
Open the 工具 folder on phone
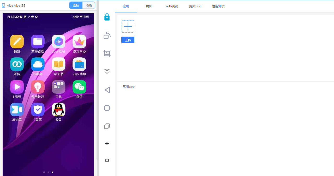pyautogui.click(x=58, y=87)
